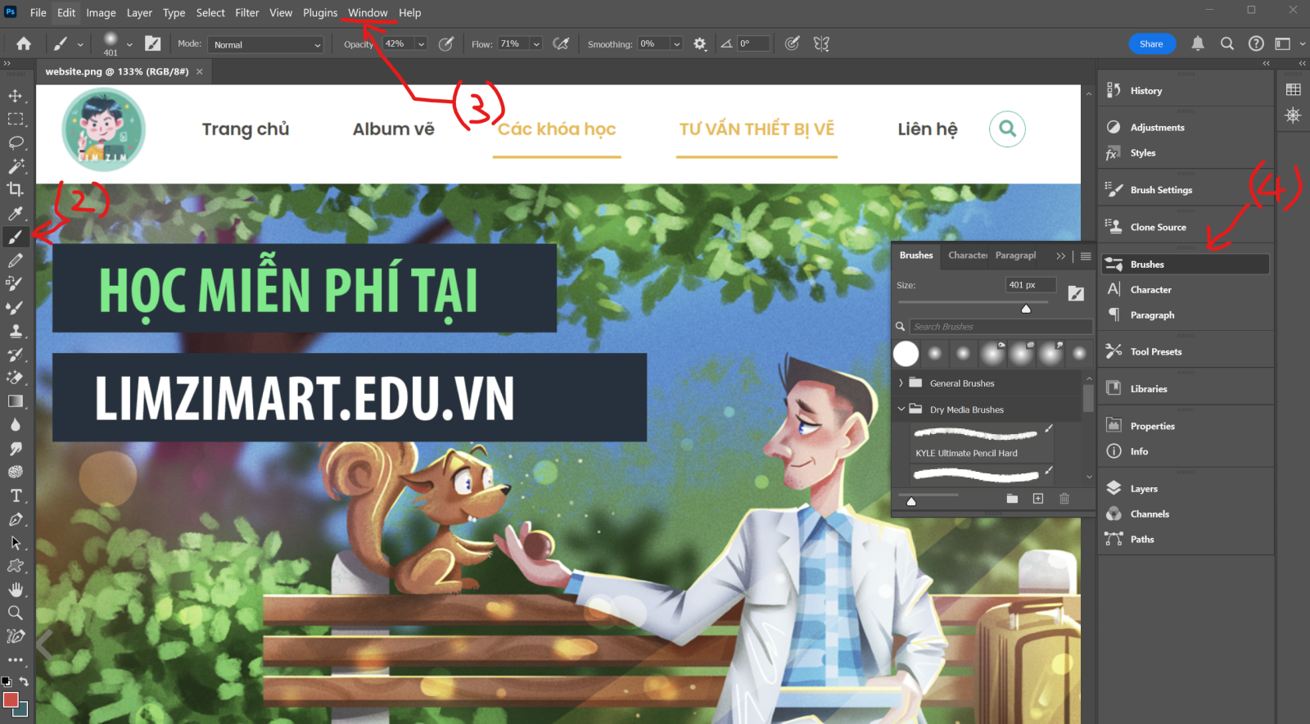Expand the General Brushes folder
The image size is (1310, 724).
click(x=901, y=382)
